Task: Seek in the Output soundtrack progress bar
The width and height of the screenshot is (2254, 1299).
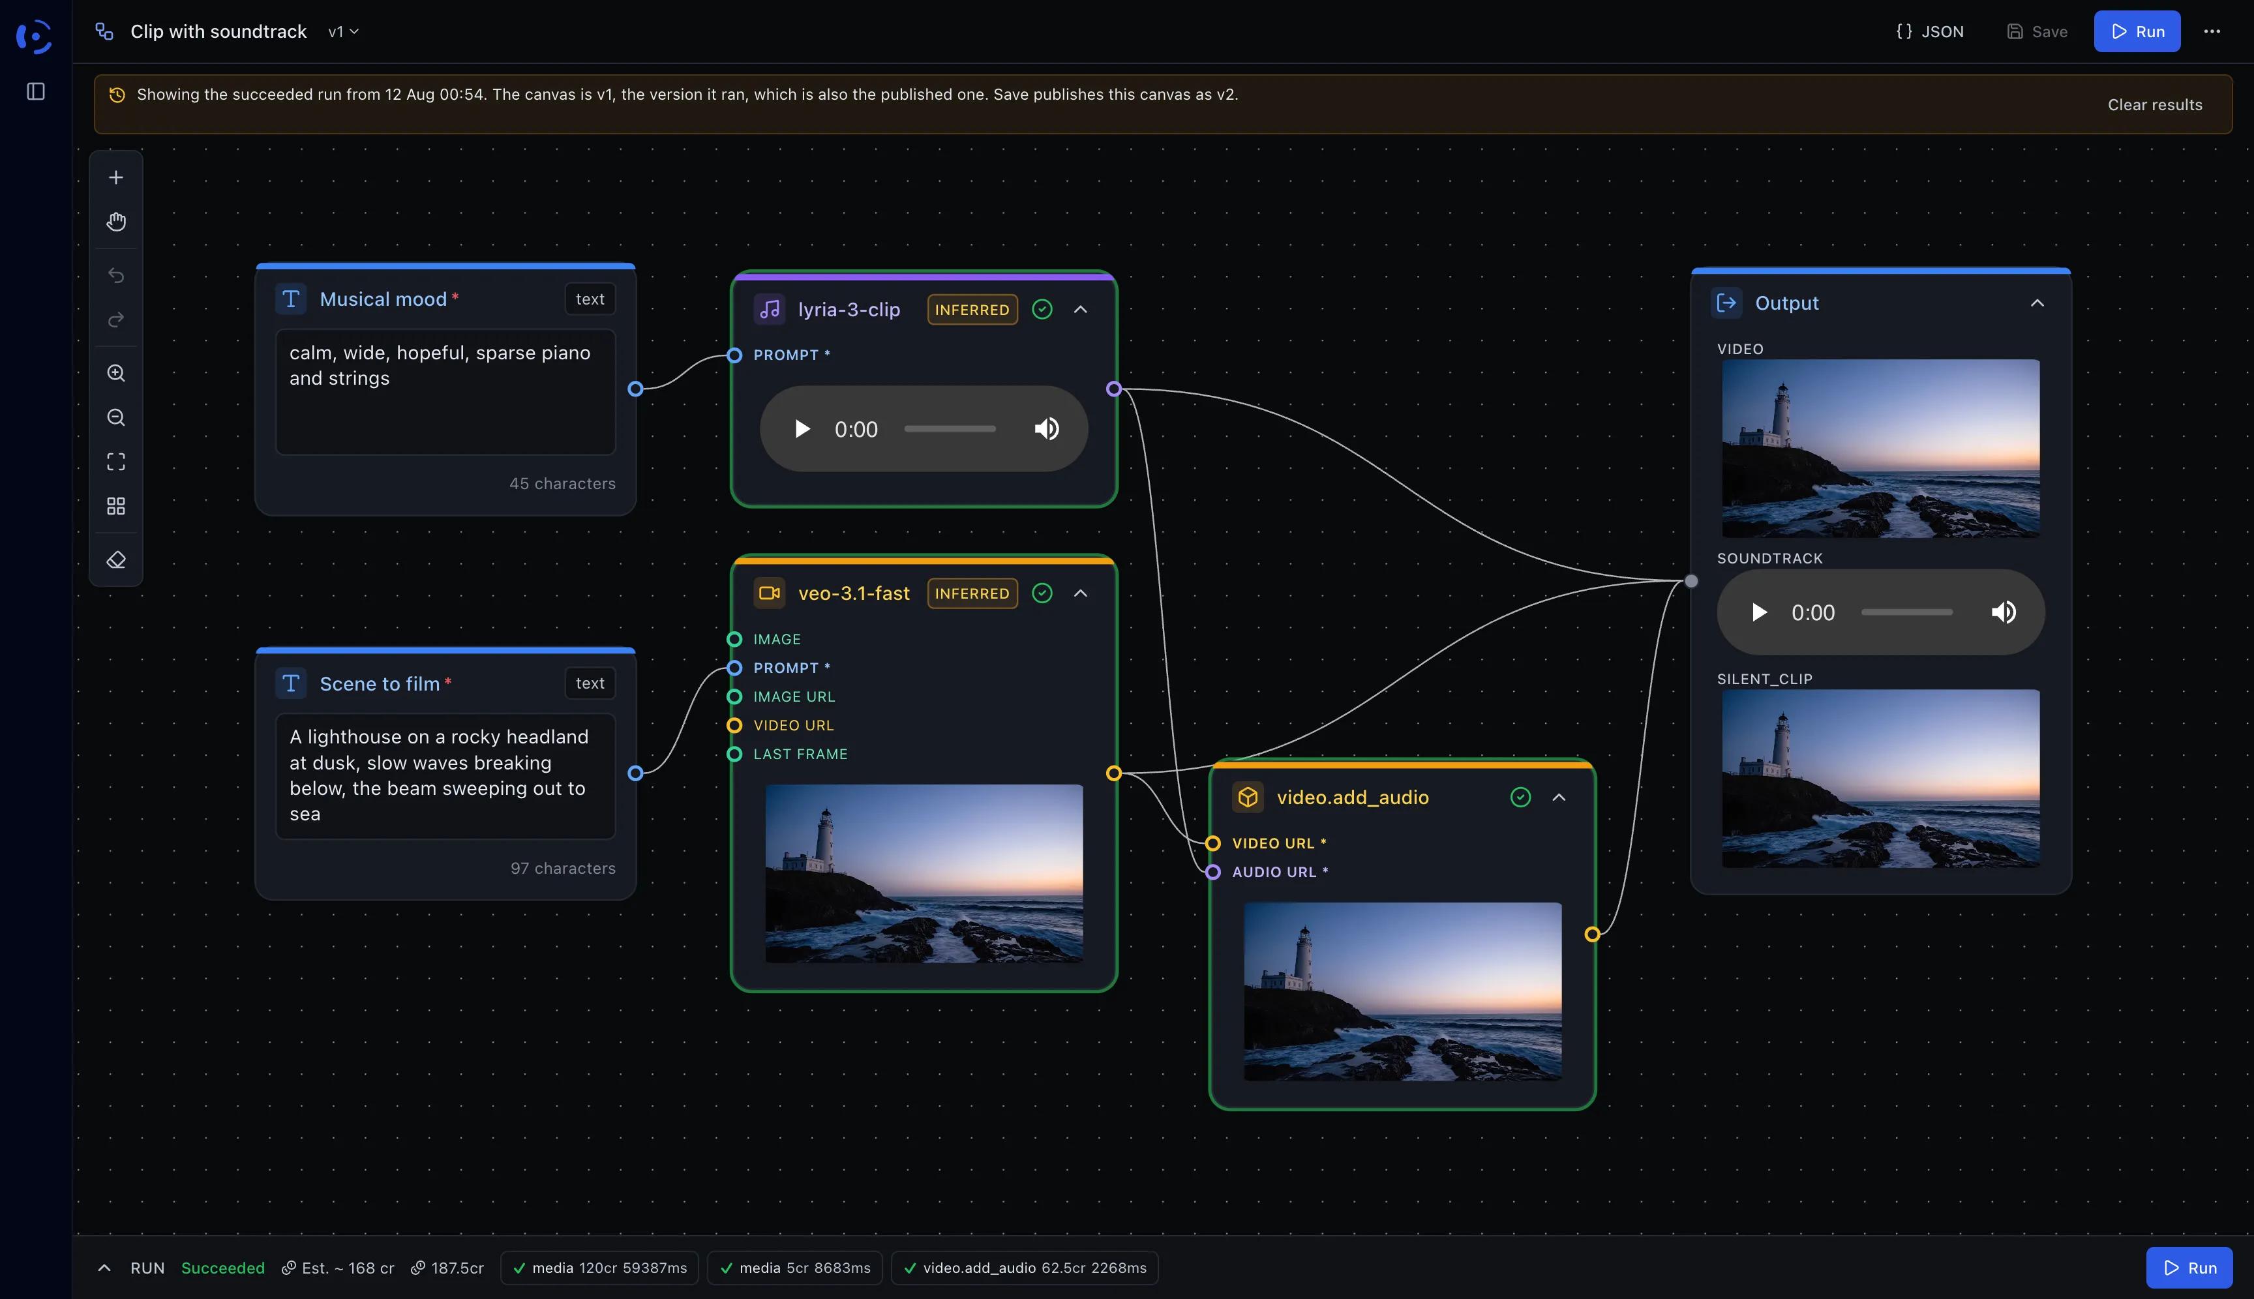Action: tap(1907, 612)
